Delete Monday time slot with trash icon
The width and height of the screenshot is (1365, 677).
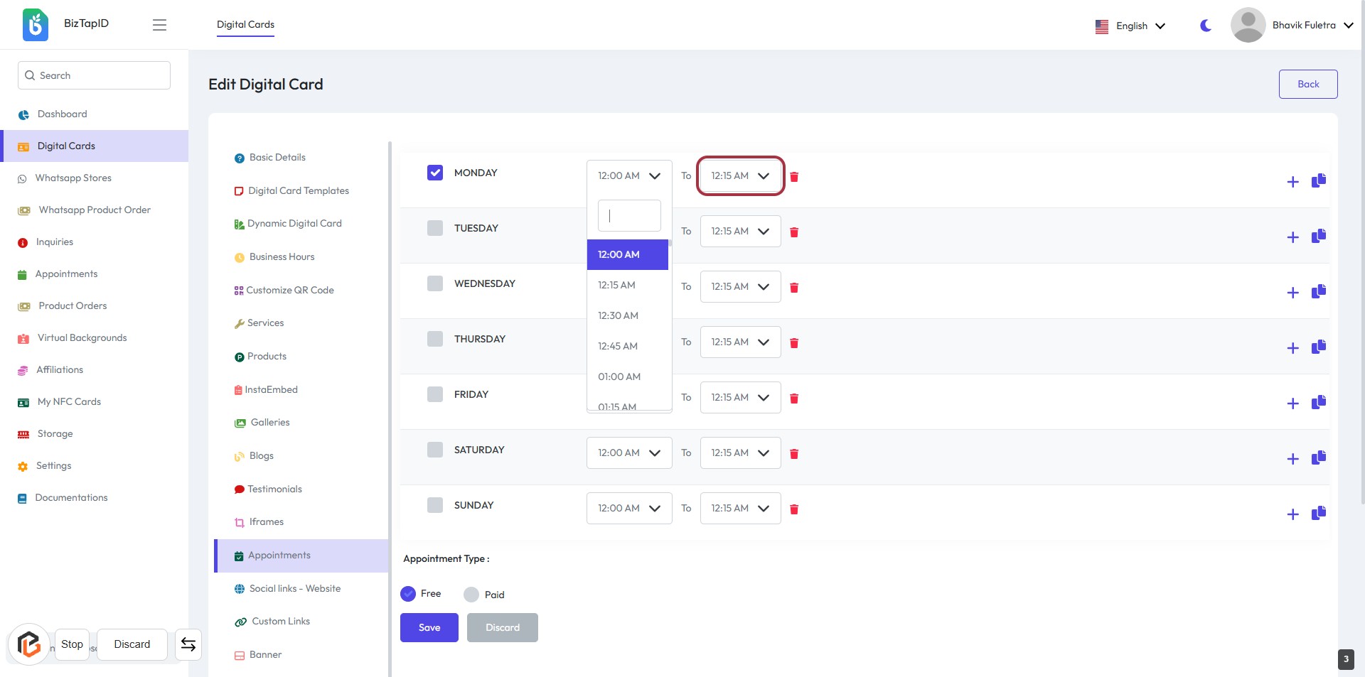[x=794, y=177]
